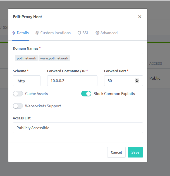170x176 pixels.
Task: Click the gear icon on the Advanced tab
Action: (97, 33)
